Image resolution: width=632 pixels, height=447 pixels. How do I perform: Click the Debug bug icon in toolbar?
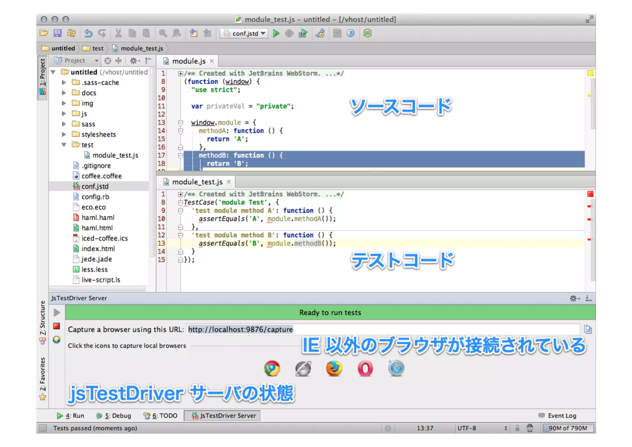(x=289, y=33)
